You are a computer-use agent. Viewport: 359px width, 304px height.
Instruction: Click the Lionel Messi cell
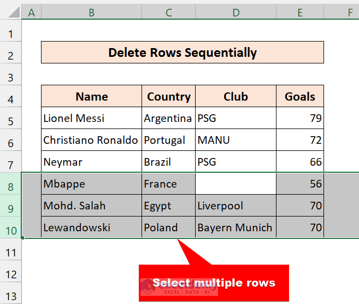[x=91, y=118]
